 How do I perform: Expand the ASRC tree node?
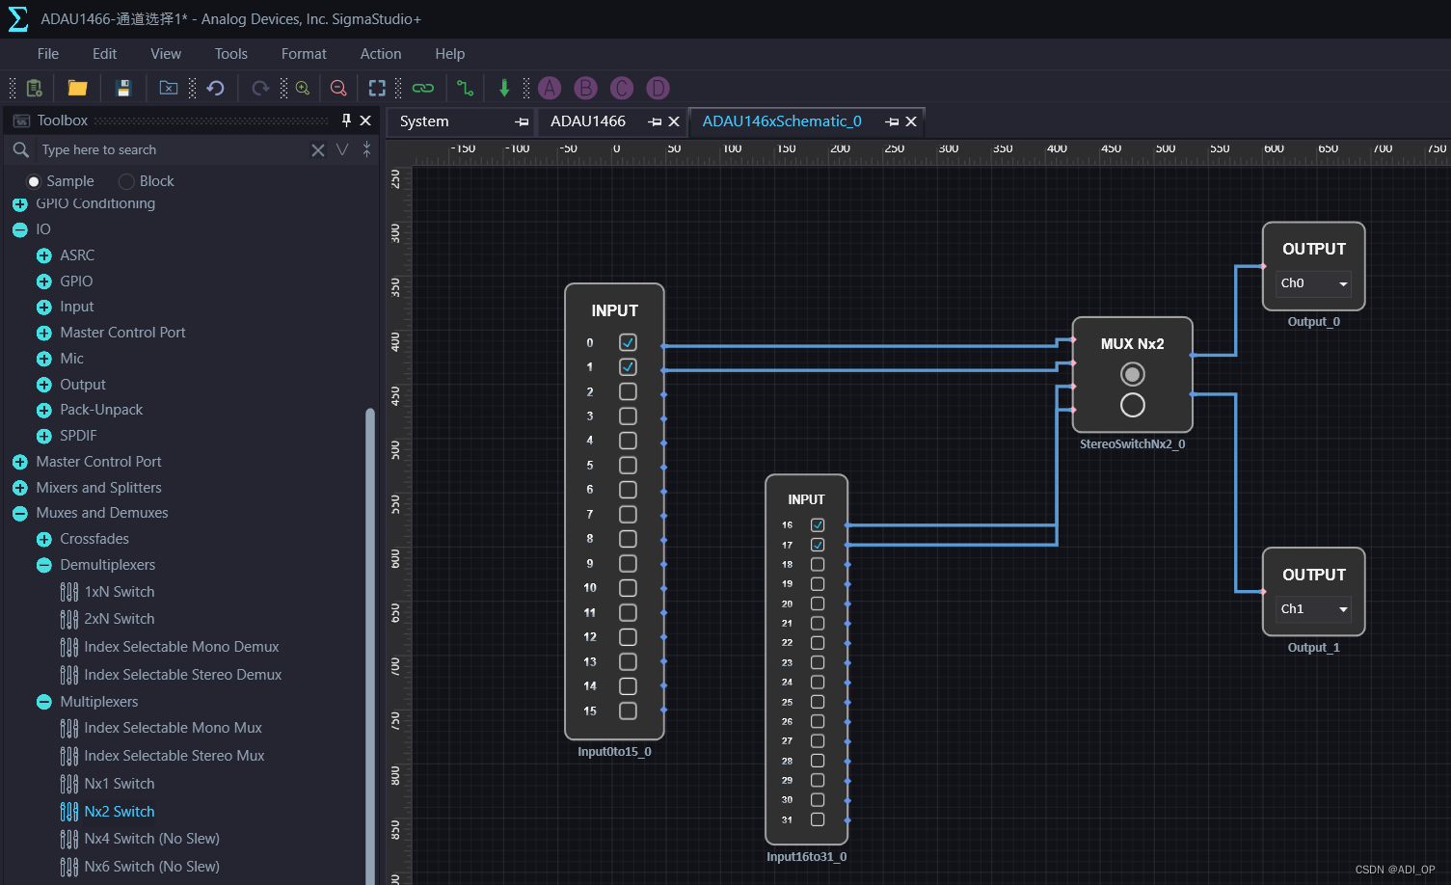point(44,255)
